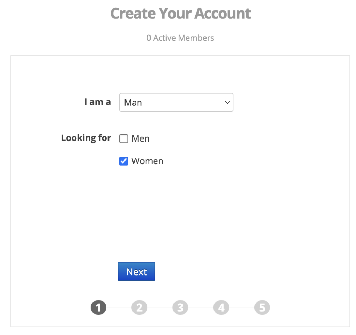
Task: Click the step 5 progress circle
Action: pyautogui.click(x=262, y=308)
